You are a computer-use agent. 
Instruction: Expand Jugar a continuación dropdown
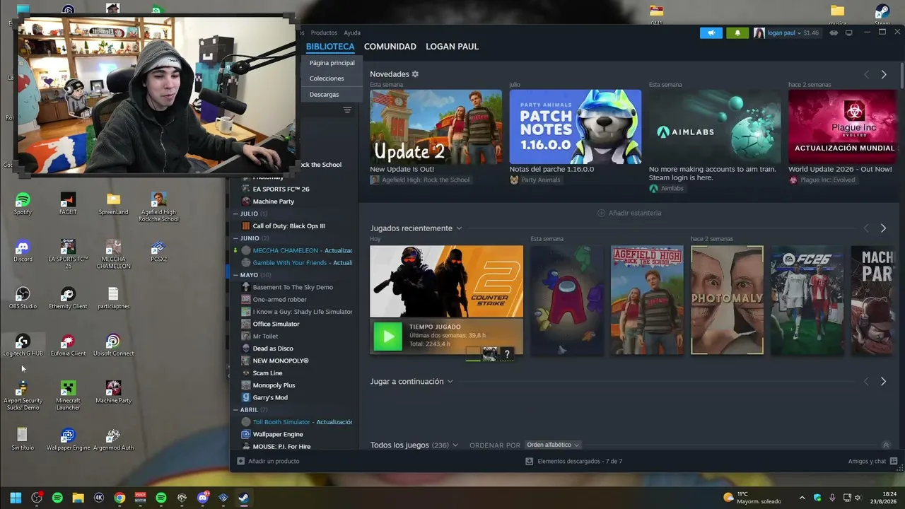pyautogui.click(x=450, y=382)
